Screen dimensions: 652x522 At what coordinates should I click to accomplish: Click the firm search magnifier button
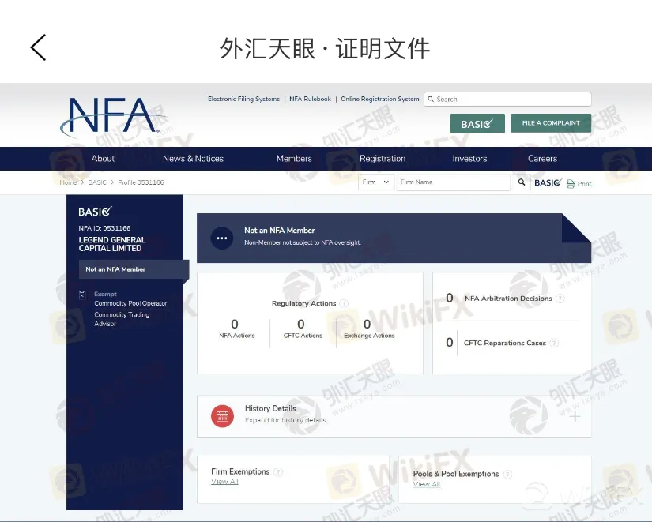coord(522,182)
